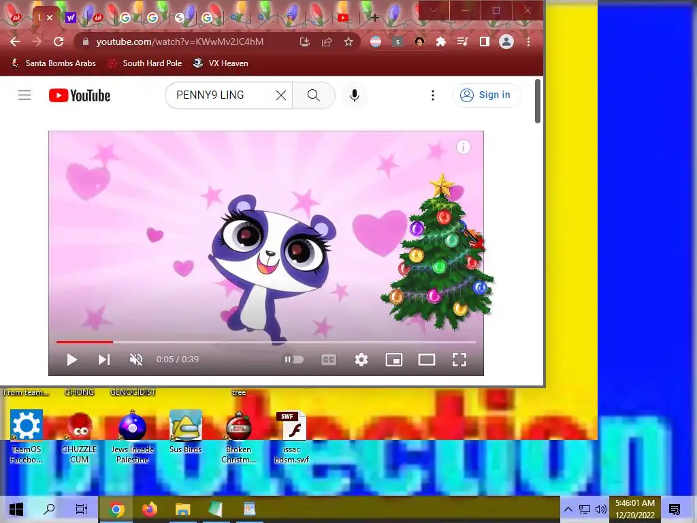View site info via the padlock icon
Image resolution: width=697 pixels, height=523 pixels.
[86, 42]
